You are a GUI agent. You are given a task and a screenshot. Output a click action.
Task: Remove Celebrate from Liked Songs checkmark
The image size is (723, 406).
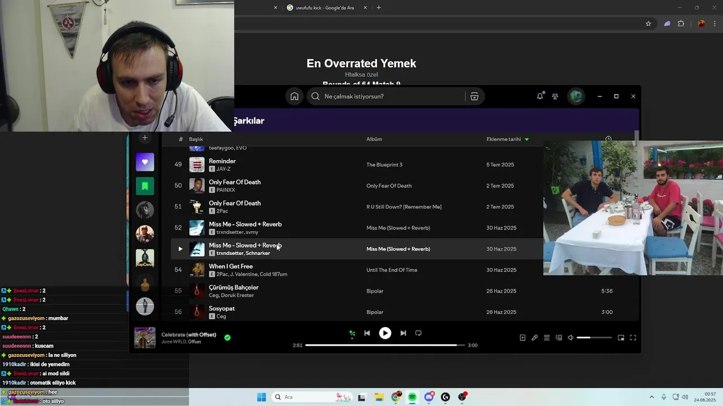tap(227, 338)
